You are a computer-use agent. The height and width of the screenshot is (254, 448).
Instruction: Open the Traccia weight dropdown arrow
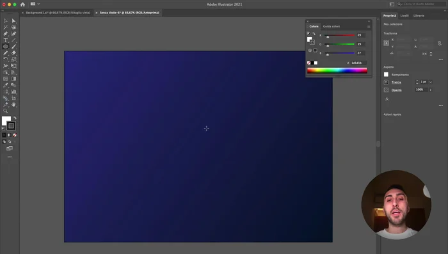coord(431,83)
